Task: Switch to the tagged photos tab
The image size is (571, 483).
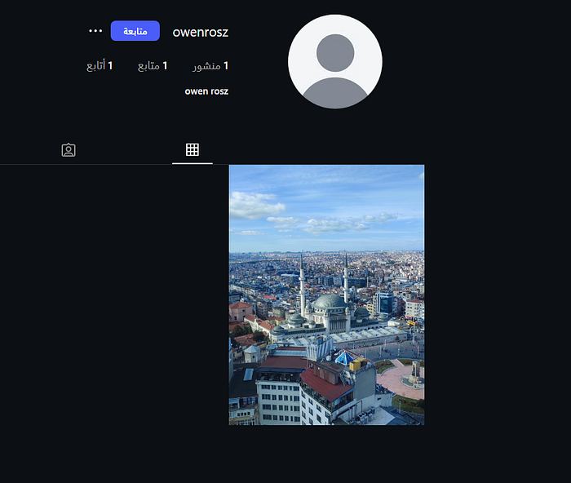Action: (x=69, y=149)
